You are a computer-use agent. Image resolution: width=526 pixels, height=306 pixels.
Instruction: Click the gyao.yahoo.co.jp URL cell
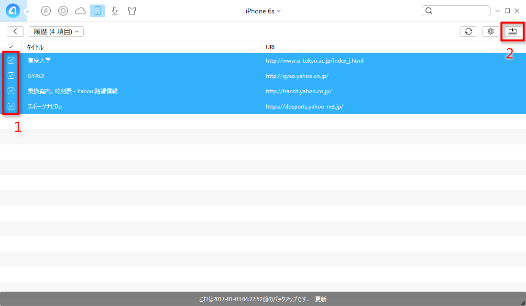pyautogui.click(x=297, y=76)
